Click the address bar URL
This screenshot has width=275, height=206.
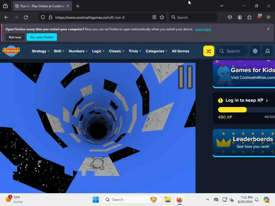coord(90,17)
